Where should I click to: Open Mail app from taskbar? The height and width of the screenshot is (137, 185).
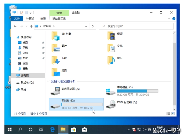pyautogui.click(x=84, y=130)
